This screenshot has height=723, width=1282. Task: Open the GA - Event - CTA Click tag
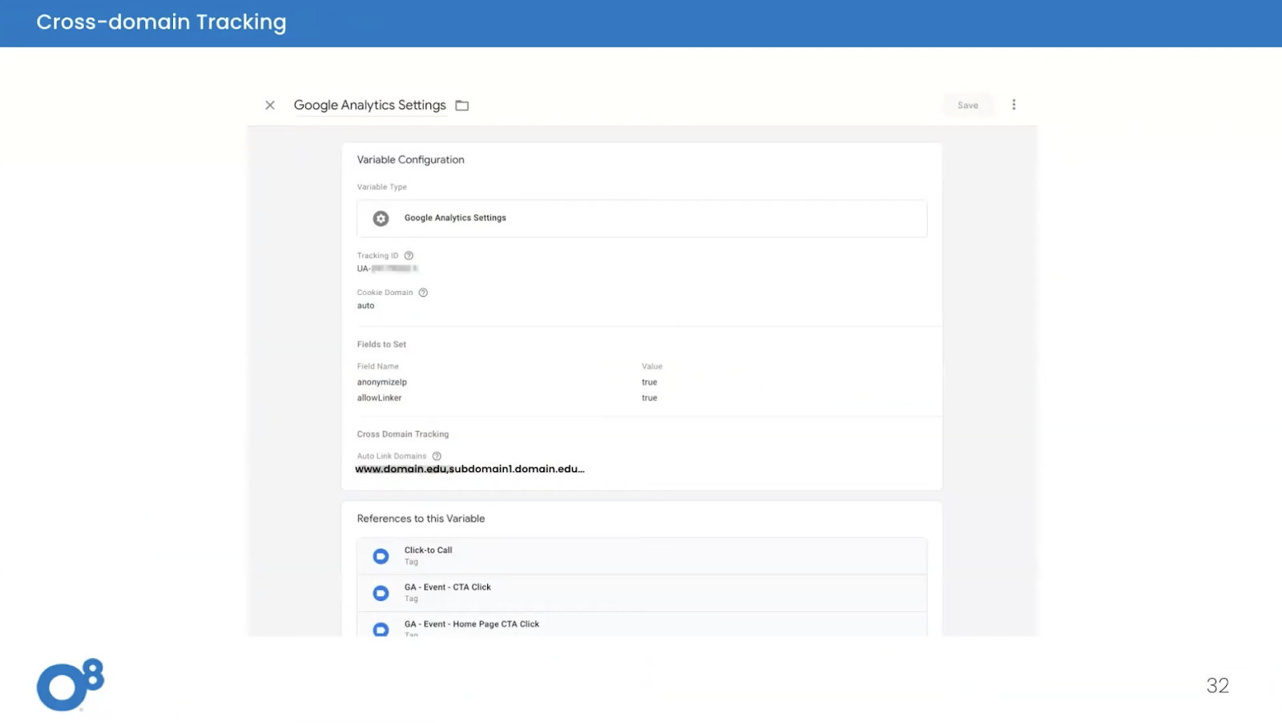click(642, 592)
